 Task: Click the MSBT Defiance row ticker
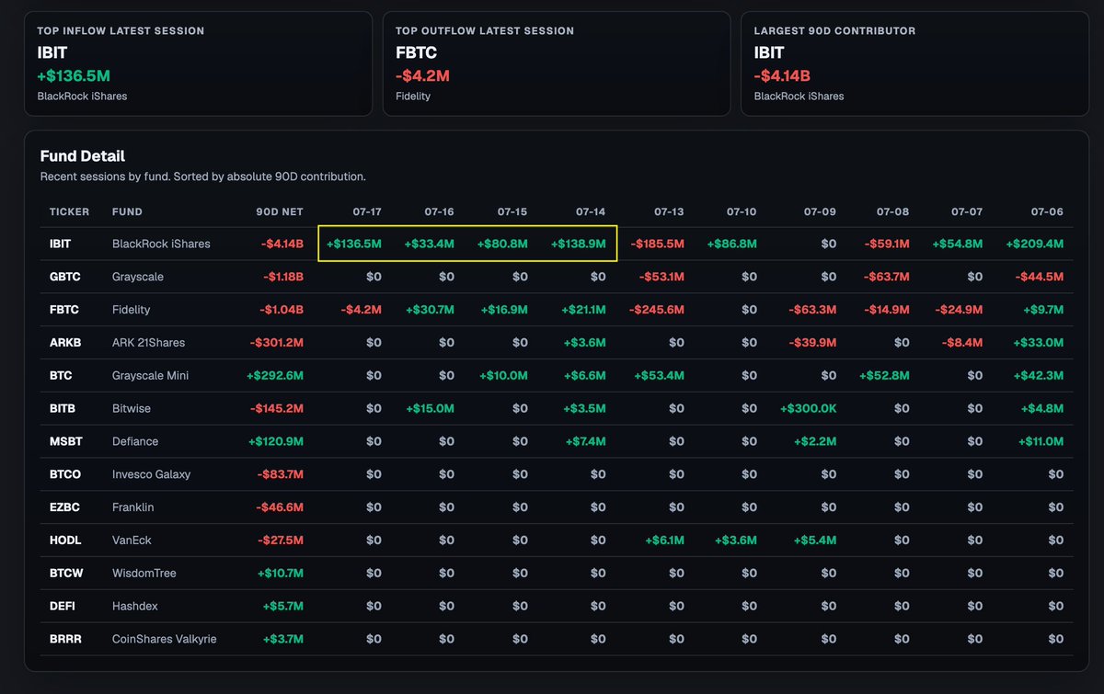tap(66, 441)
